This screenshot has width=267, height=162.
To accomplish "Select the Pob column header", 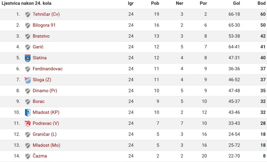I will point(155,3).
